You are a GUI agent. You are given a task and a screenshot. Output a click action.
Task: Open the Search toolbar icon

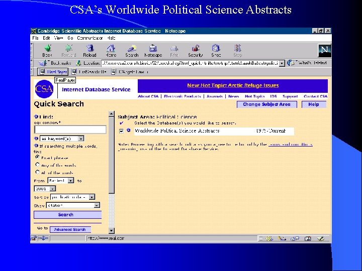[132, 51]
